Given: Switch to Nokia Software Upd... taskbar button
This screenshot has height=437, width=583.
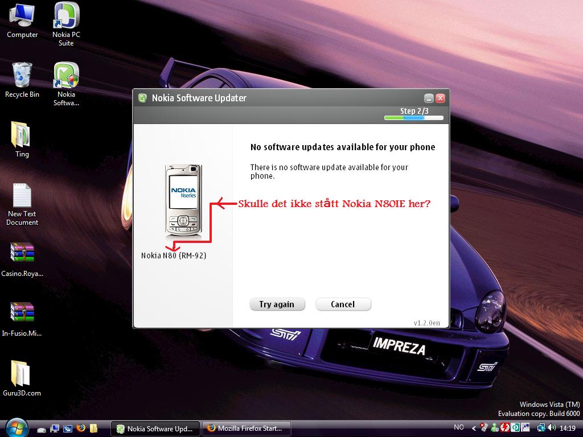Looking at the screenshot, I should 155,428.
